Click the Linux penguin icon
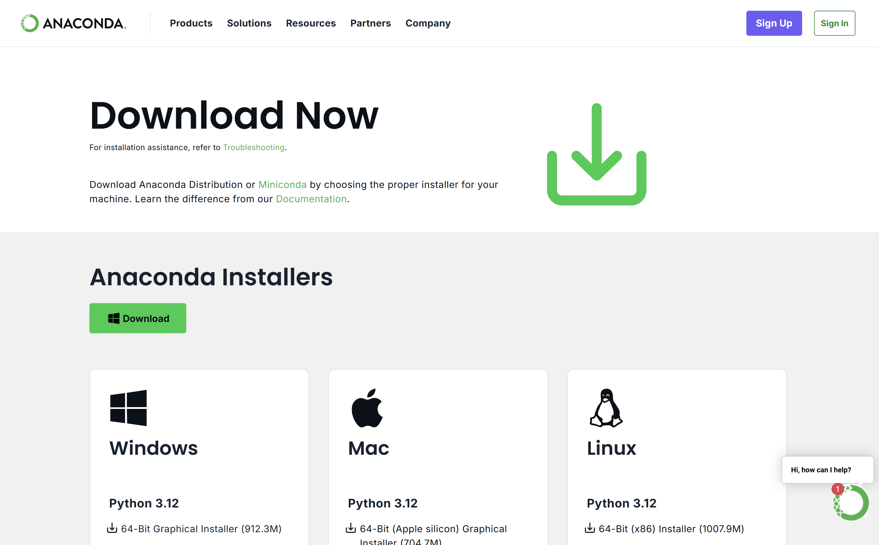The width and height of the screenshot is (879, 545). point(606,408)
